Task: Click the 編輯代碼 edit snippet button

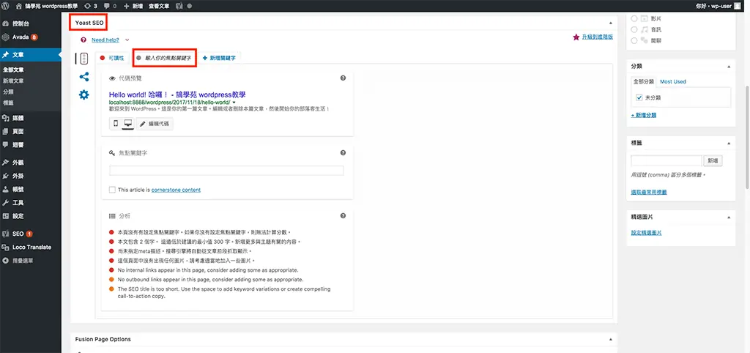Action: pos(155,124)
